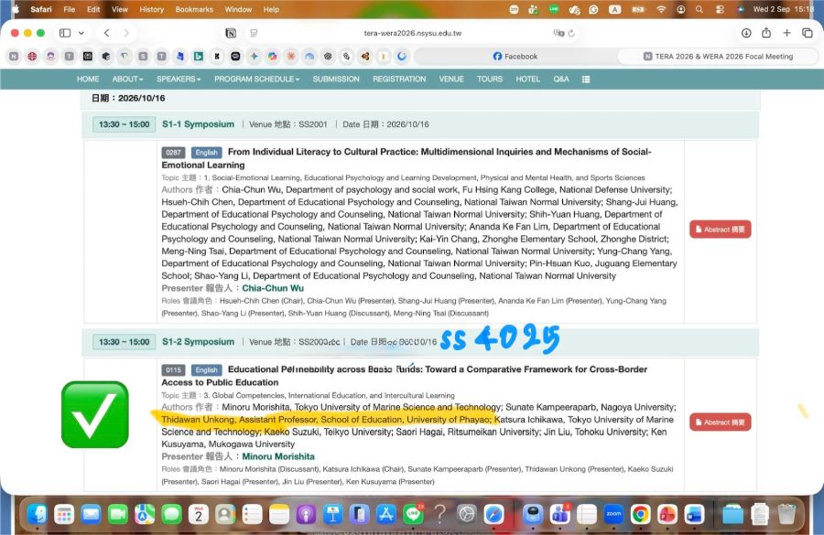Viewport: 824px width, 535px height.
Task: Show the tab overview
Action: pyautogui.click(x=808, y=33)
